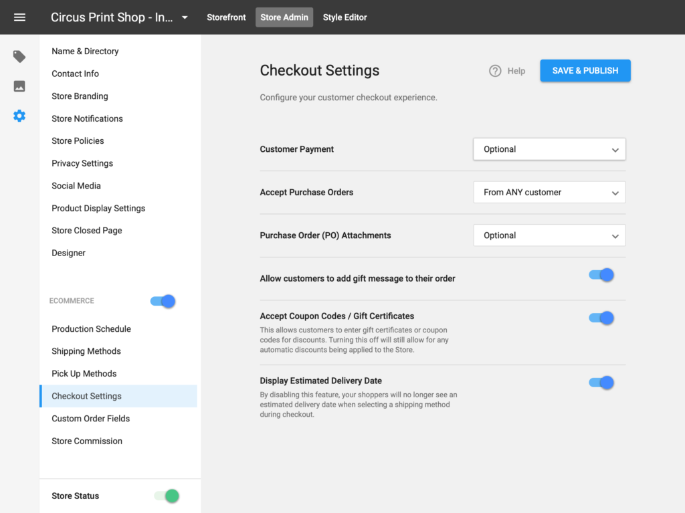The width and height of the screenshot is (685, 513).
Task: Open the Accept Purchase Orders dropdown
Action: pyautogui.click(x=549, y=192)
